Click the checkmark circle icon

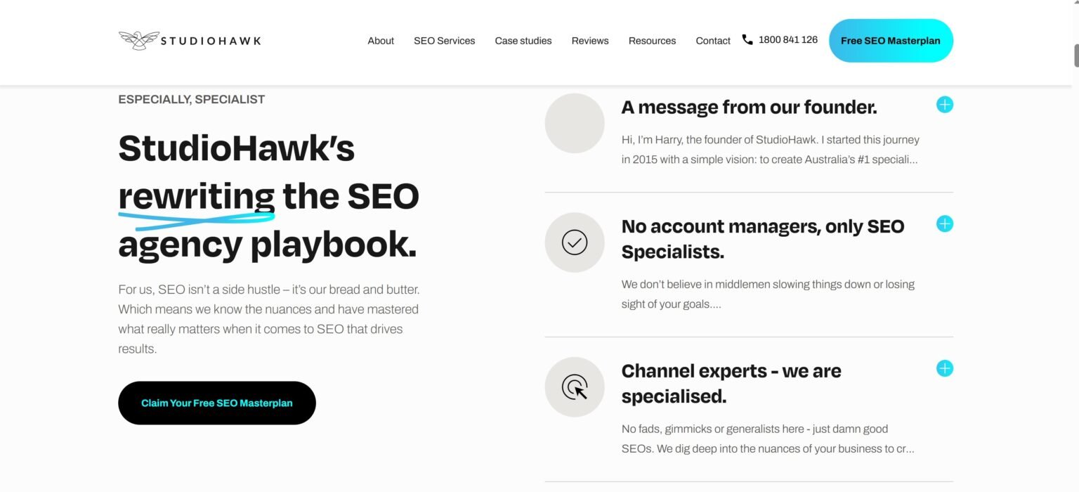pyautogui.click(x=574, y=242)
